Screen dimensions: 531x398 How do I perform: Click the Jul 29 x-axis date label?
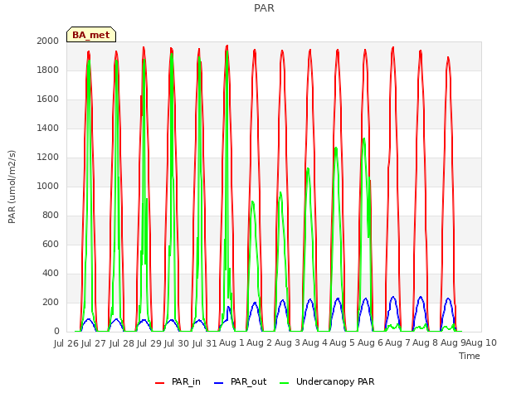149,343
